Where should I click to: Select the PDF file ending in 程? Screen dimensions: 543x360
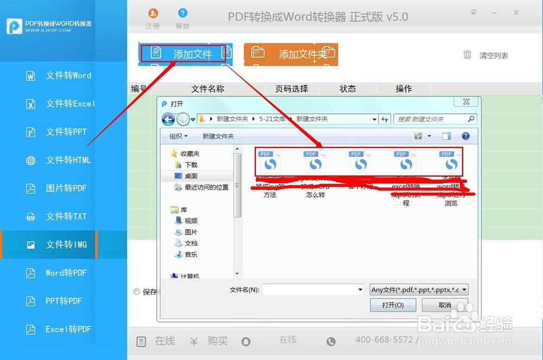click(x=406, y=178)
